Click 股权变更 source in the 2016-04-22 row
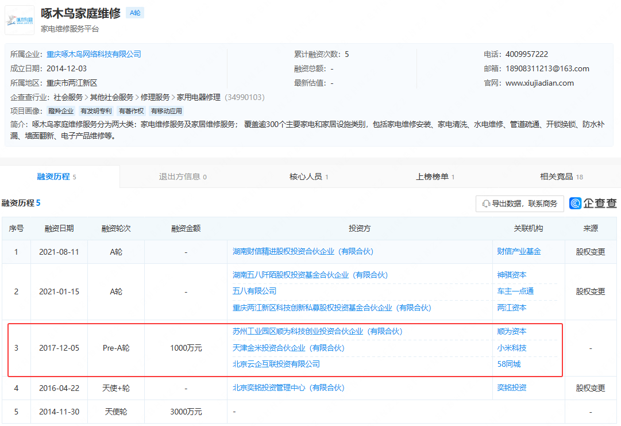This screenshot has height=426, width=621. pos(591,389)
